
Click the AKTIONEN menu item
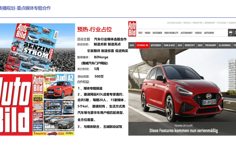(209, 33)
